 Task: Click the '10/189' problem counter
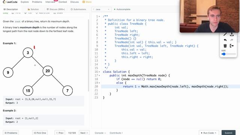tap(72, 133)
